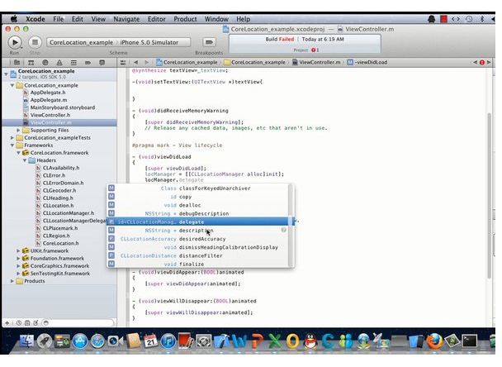
Task: Choose distanceFilter autocomplete suggestion
Action: tap(197, 256)
